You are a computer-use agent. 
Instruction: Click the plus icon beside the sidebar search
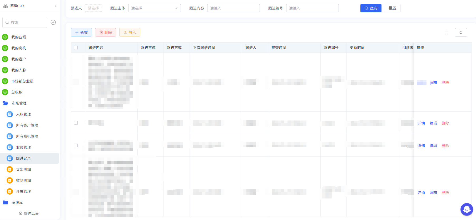(x=53, y=22)
